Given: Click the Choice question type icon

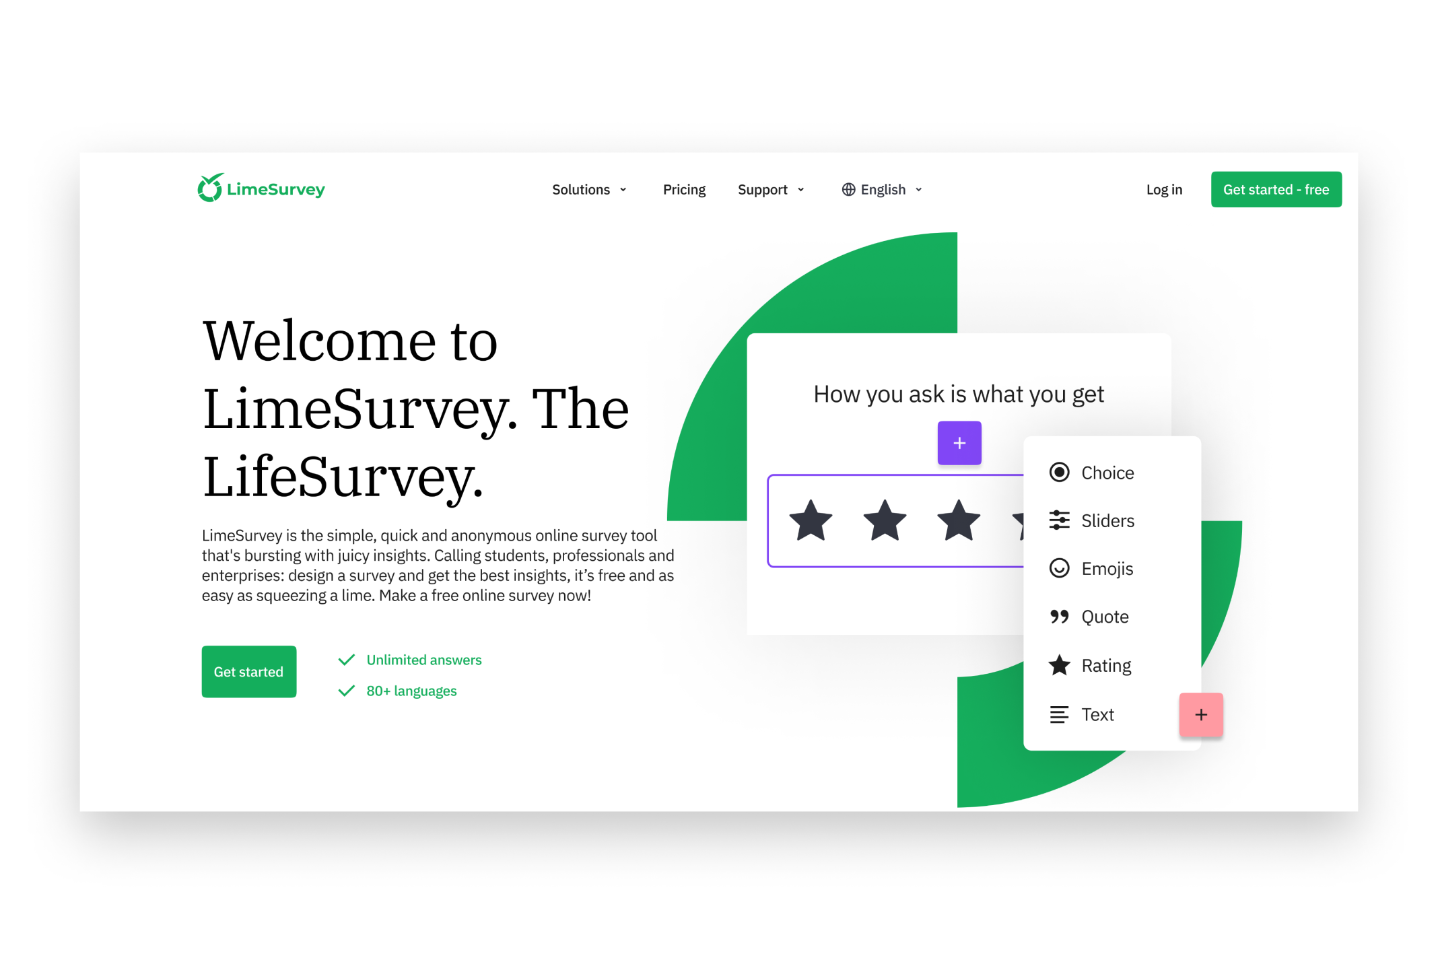Looking at the screenshot, I should pos(1058,473).
